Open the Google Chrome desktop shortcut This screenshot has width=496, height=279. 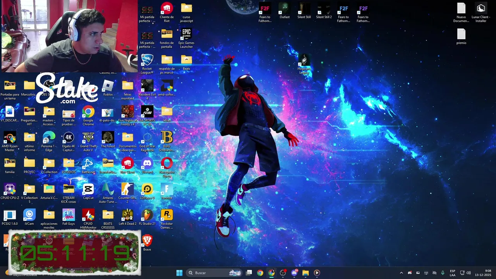click(x=88, y=116)
